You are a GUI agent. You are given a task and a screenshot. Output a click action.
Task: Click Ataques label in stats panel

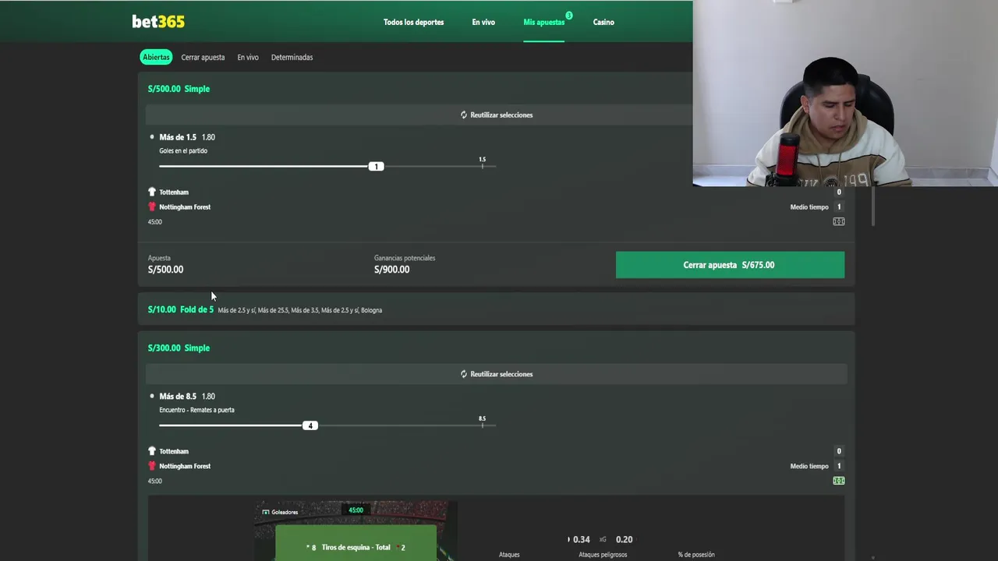(x=509, y=555)
